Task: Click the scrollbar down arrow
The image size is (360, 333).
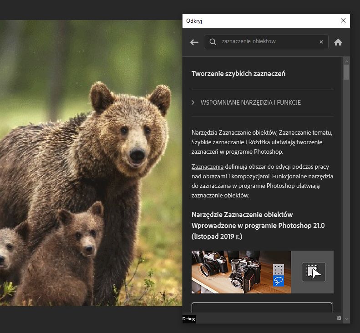Action: 347,319
